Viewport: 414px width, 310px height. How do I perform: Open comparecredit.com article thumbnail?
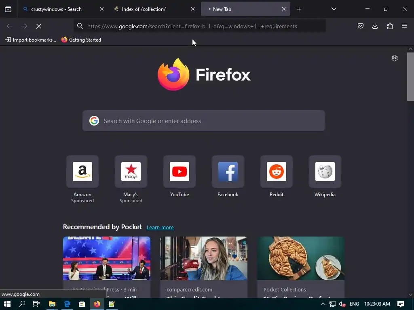tap(204, 258)
